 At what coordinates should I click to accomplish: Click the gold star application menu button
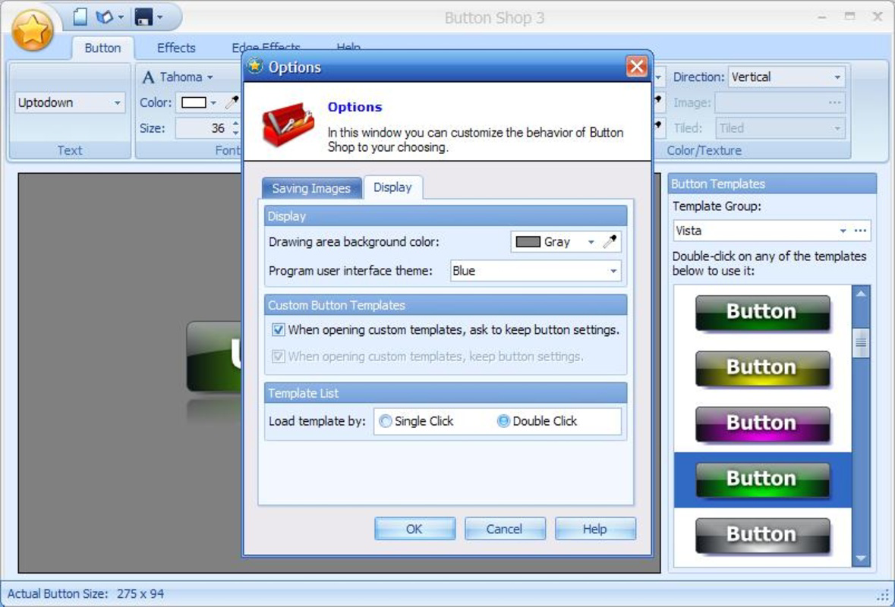(x=33, y=31)
